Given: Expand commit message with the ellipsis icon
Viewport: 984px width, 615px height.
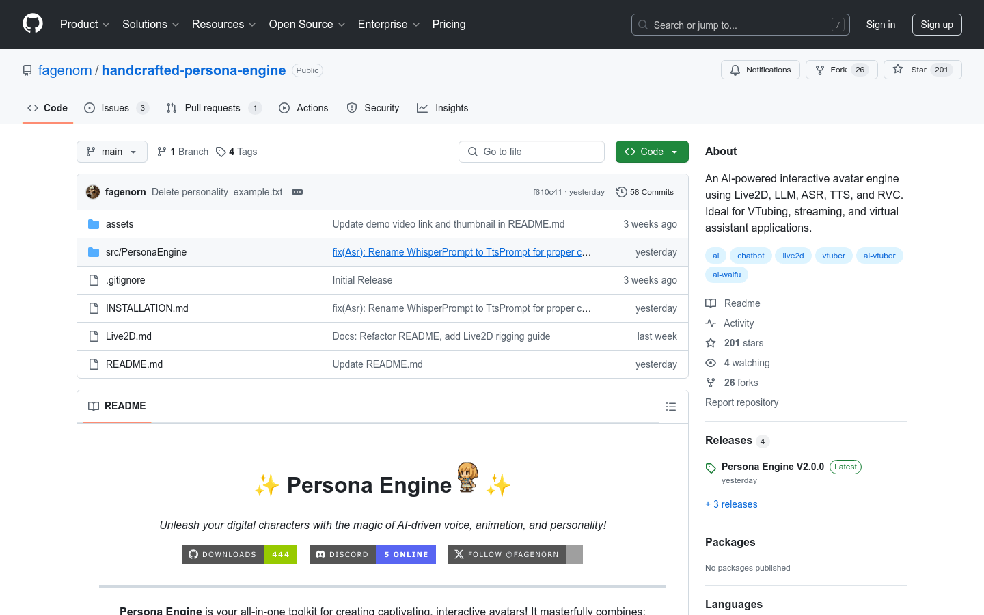Looking at the screenshot, I should click(x=297, y=192).
